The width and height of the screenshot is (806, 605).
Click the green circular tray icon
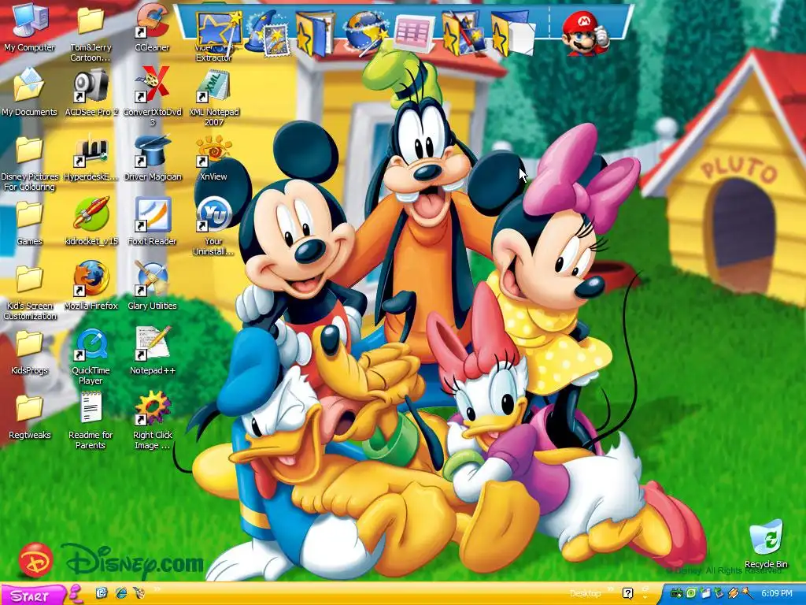(691, 593)
